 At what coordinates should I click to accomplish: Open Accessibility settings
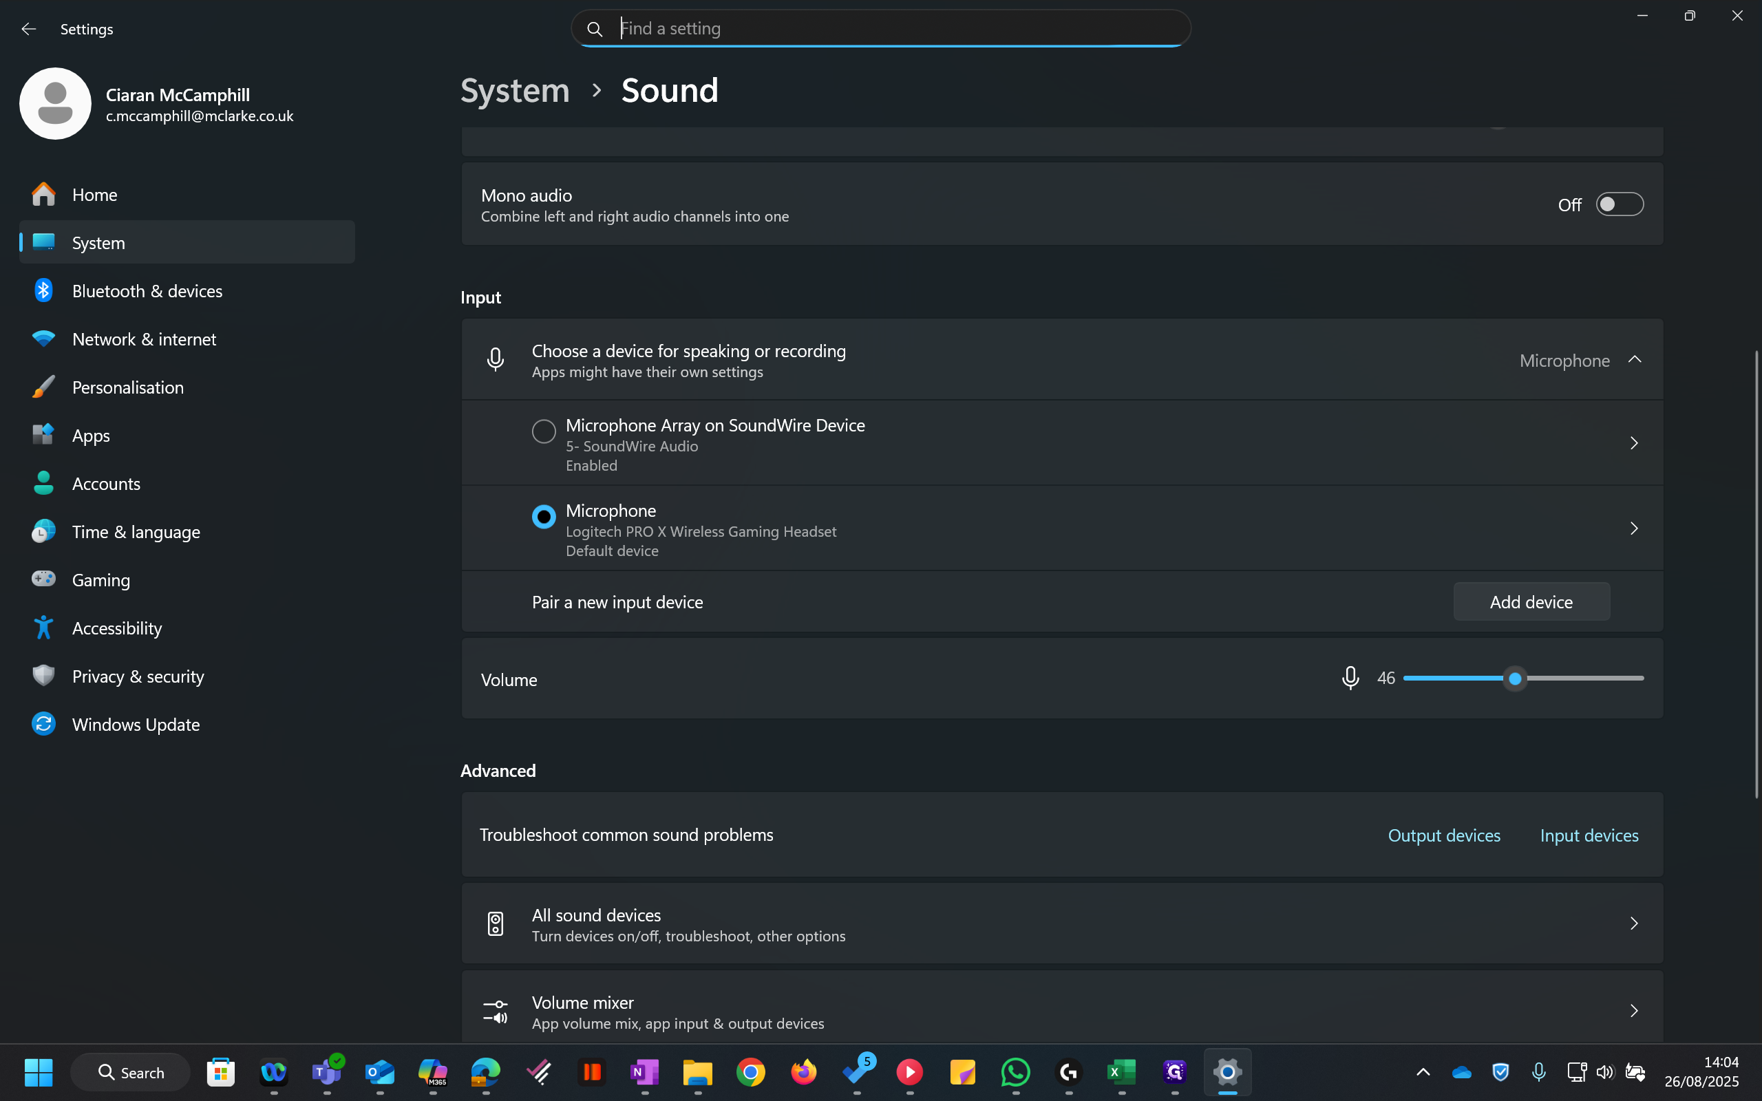187,628
